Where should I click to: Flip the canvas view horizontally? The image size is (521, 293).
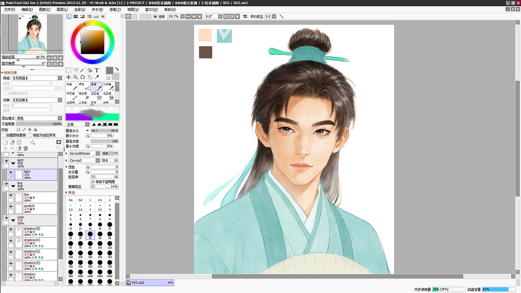pyautogui.click(x=245, y=16)
